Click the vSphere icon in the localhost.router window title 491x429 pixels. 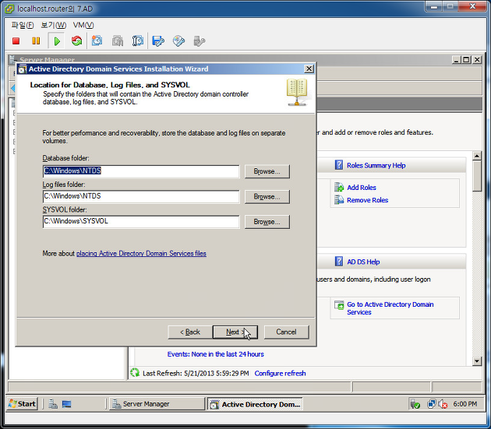click(x=9, y=9)
